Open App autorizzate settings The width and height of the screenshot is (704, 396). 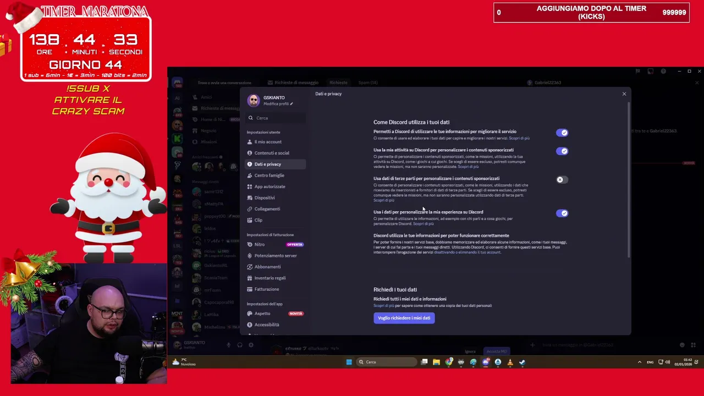click(x=275, y=186)
